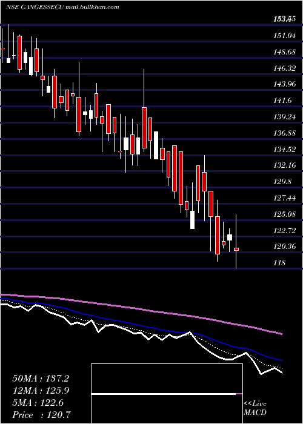This screenshot has width=303, height=424.
Task: Click the 127.44 price axis label
Action: coord(284,197)
